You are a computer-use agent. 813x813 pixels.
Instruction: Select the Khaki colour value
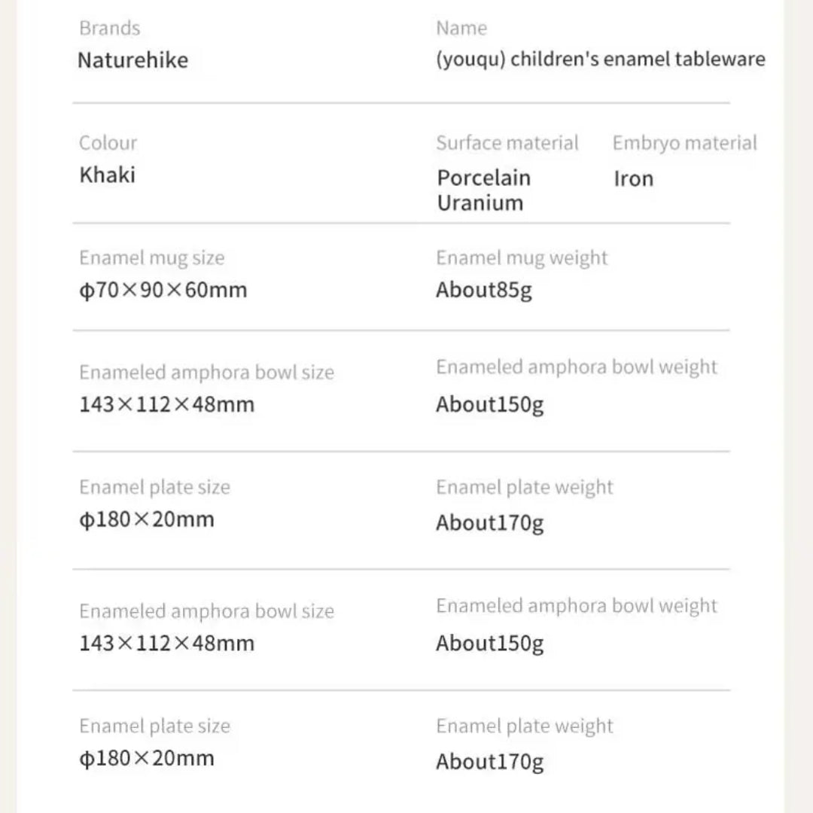pyautogui.click(x=108, y=175)
